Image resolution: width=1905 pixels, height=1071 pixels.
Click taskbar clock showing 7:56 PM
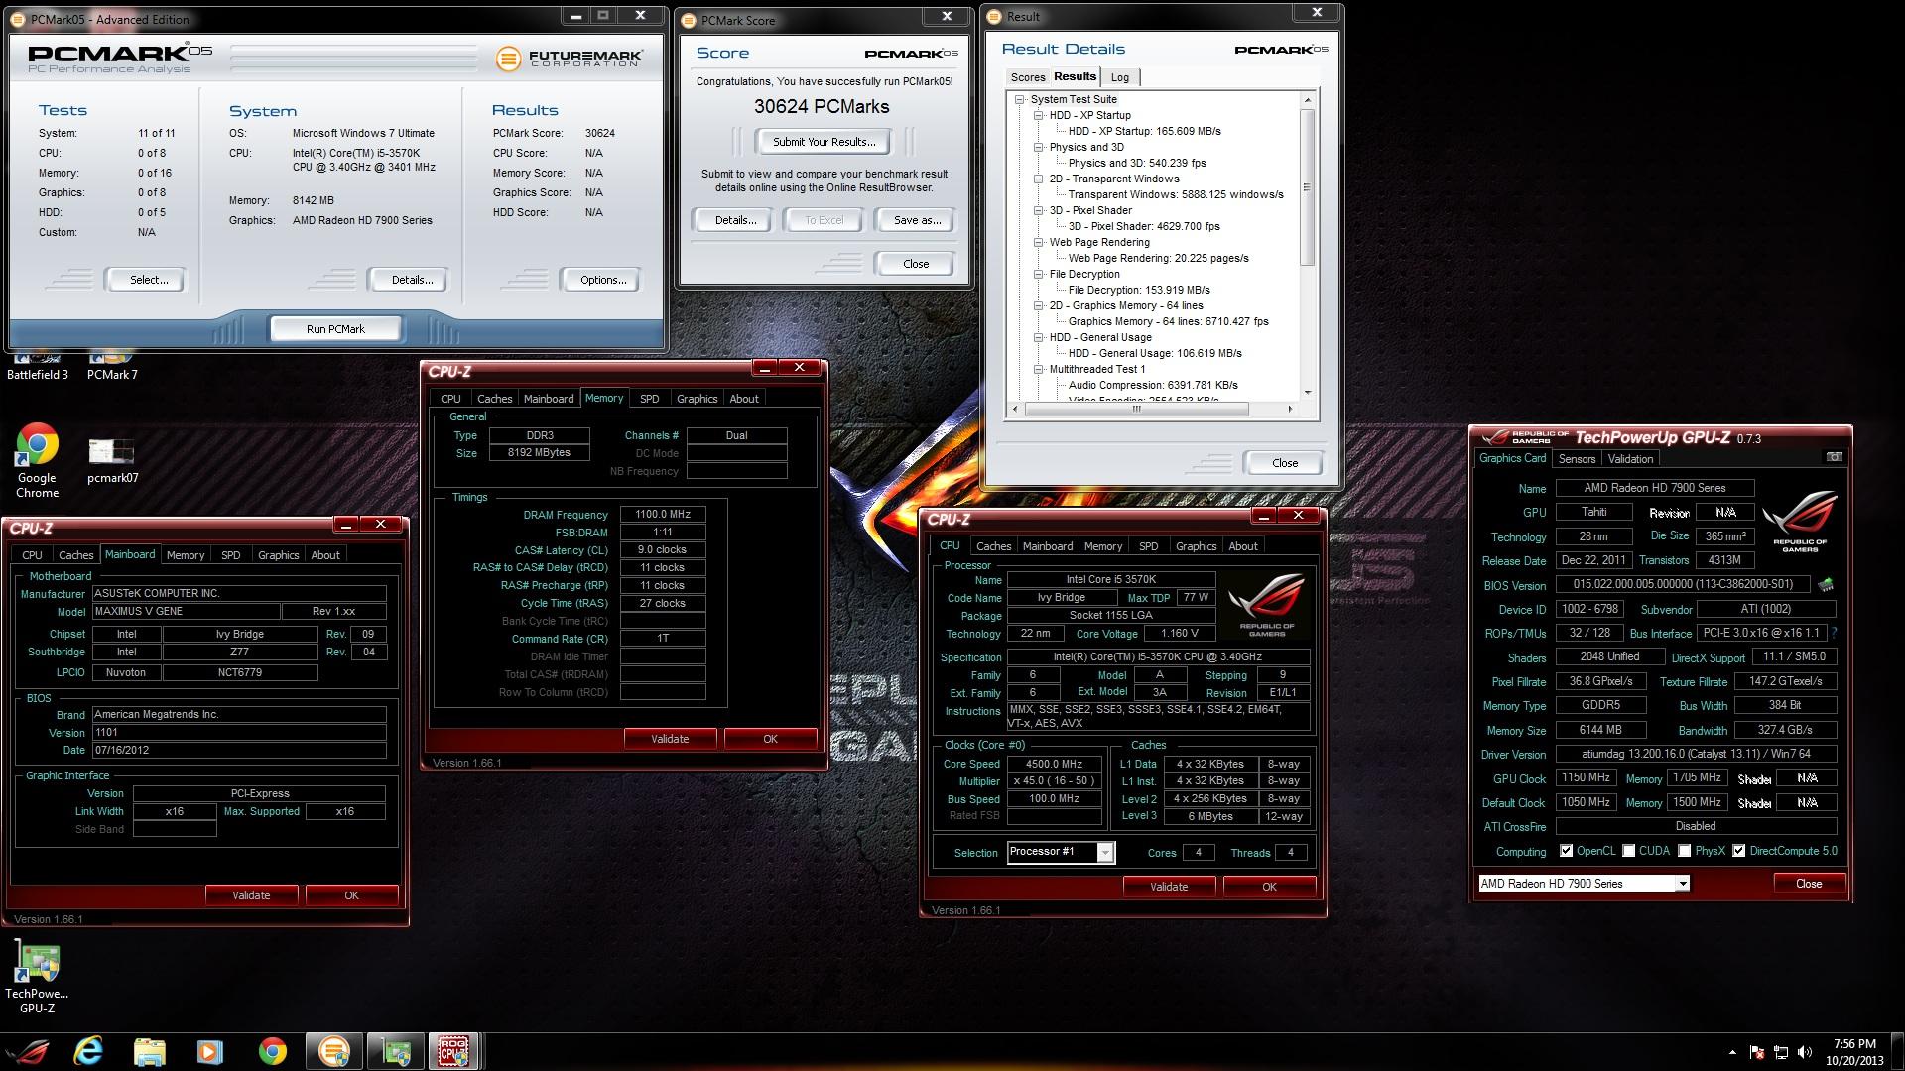(x=1853, y=1051)
